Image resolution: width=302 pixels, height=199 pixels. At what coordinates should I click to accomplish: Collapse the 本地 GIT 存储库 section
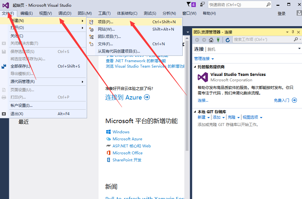coord(195,112)
